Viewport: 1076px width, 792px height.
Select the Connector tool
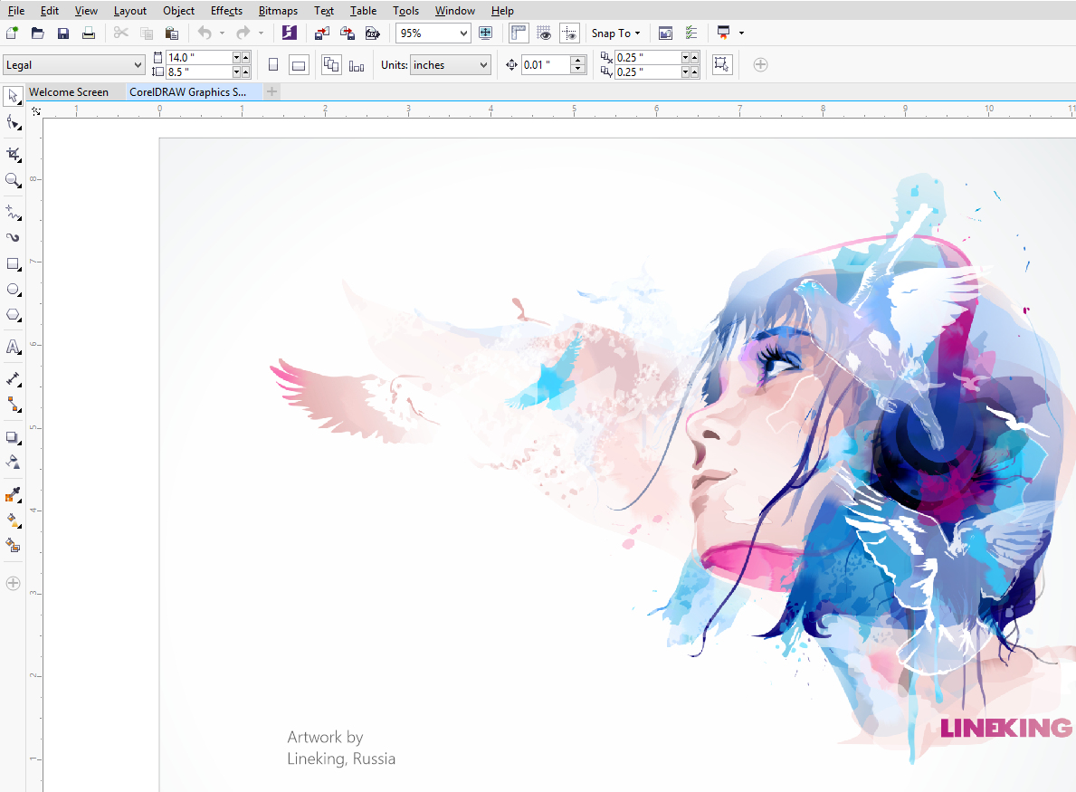point(13,405)
